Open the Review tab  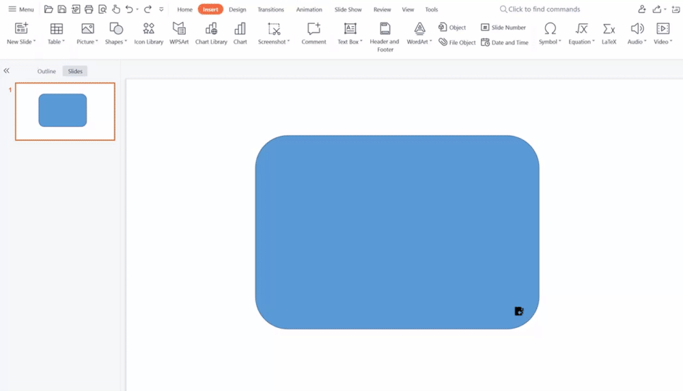[382, 9]
